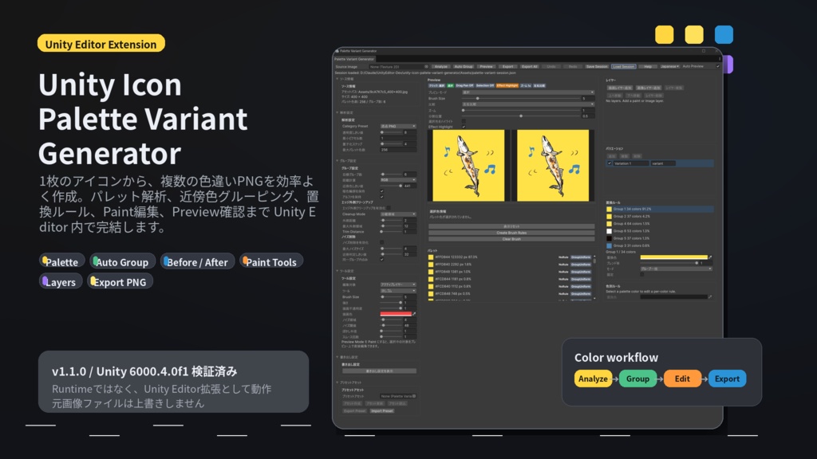Click the Load Session button
This screenshot has height=459, width=817.
[x=623, y=67]
